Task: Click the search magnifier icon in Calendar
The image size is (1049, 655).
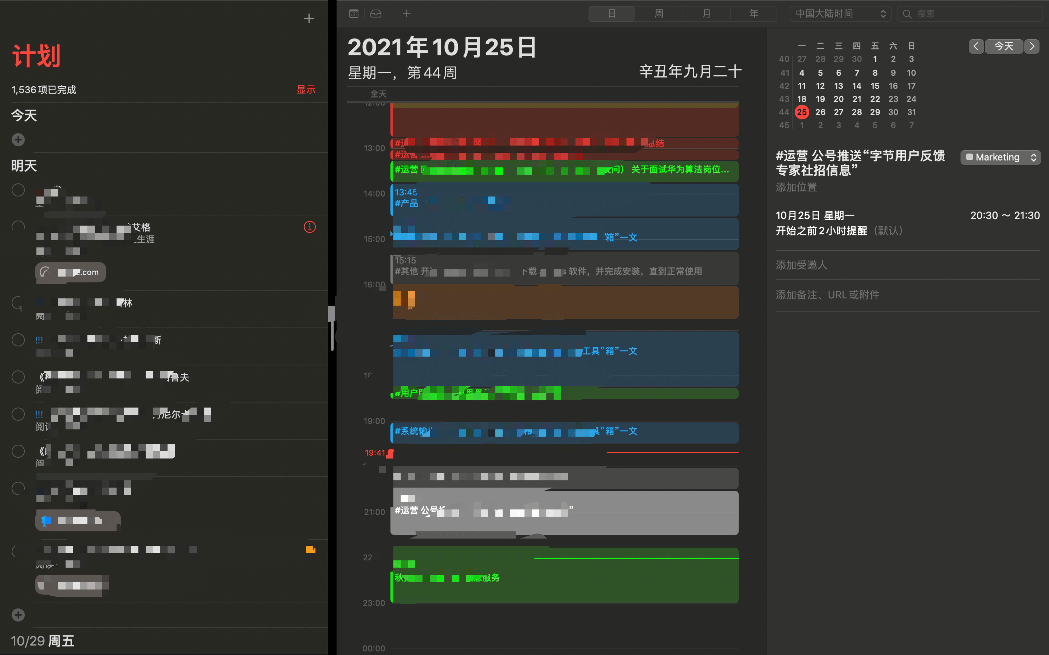Action: pyautogui.click(x=907, y=14)
